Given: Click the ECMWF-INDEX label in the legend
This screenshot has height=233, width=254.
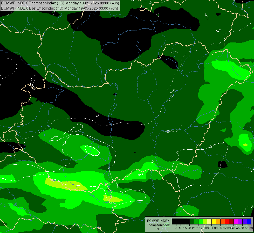Looking at the screenshot, I should coord(158,221).
